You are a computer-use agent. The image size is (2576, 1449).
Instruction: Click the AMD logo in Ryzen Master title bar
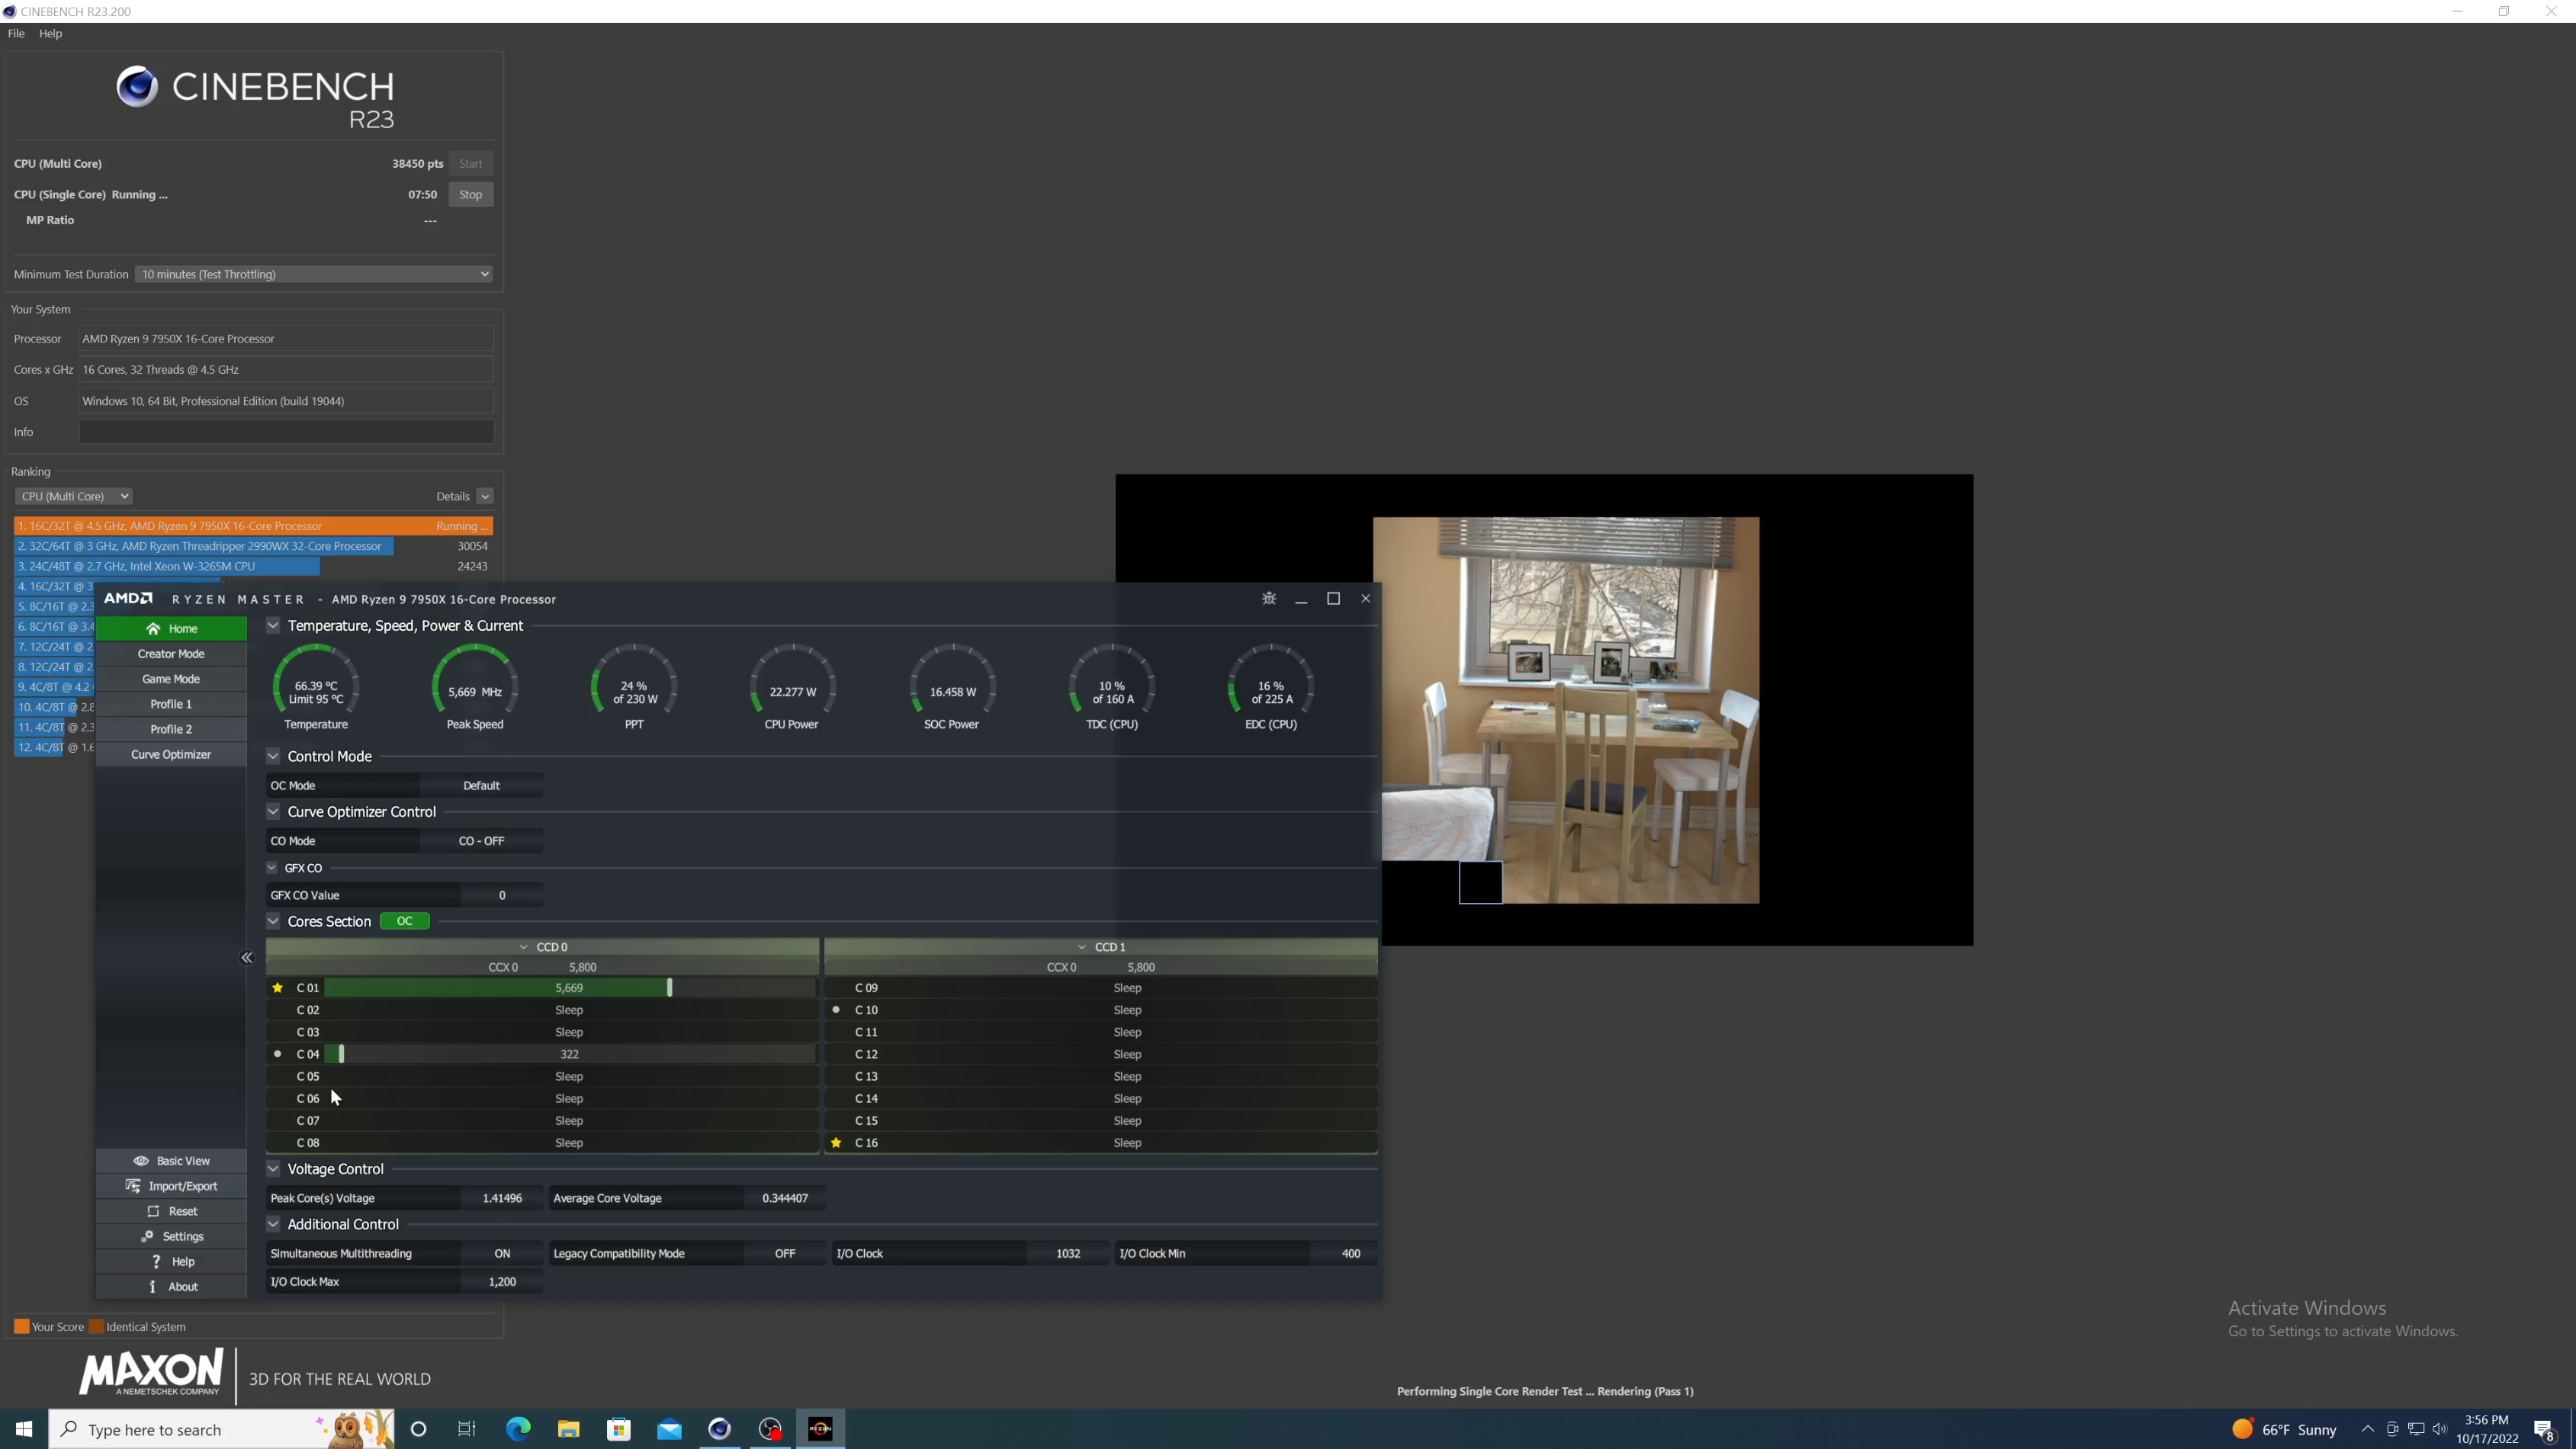point(128,598)
